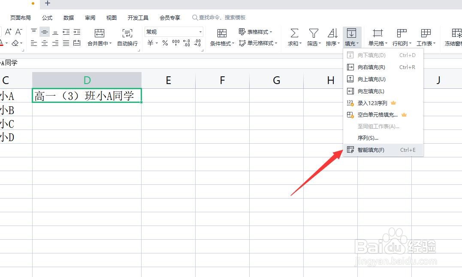462x277 pixels.
Task: Increase decimal places
Action: pos(187,43)
